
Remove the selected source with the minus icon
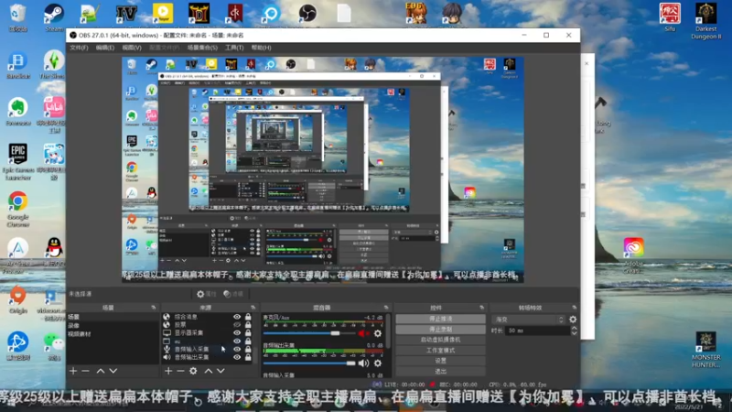point(180,371)
